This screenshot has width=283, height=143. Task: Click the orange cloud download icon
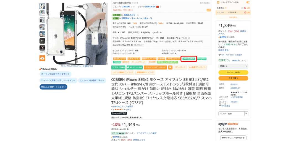(x=42, y=58)
